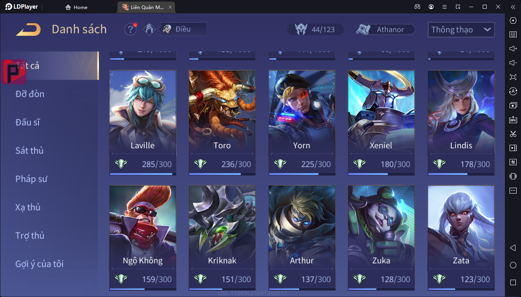Tap the Android back triangle button
The width and height of the screenshot is (521, 297).
[513, 248]
